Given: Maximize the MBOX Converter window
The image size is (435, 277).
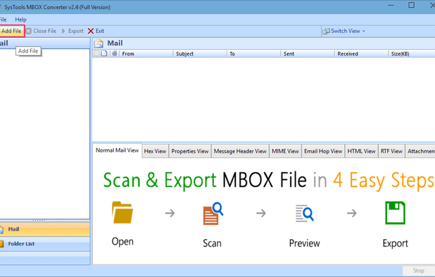Looking at the screenshot, I should (411, 5).
